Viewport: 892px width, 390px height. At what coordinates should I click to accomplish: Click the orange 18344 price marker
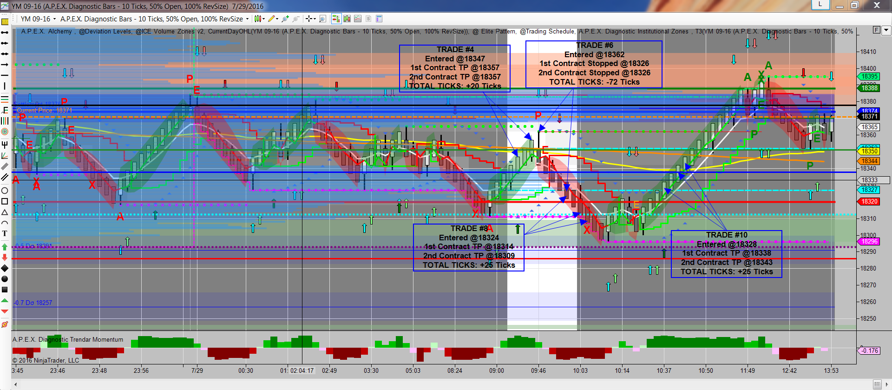tap(869, 161)
